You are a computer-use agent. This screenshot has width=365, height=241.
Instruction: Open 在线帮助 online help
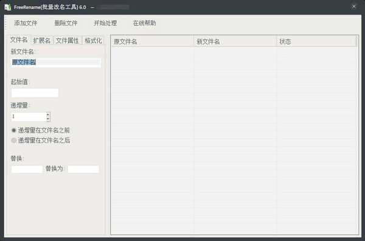point(145,23)
